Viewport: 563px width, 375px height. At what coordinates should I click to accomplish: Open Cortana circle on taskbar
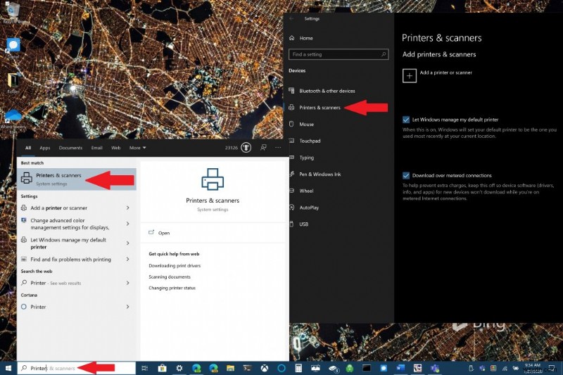click(x=281, y=368)
